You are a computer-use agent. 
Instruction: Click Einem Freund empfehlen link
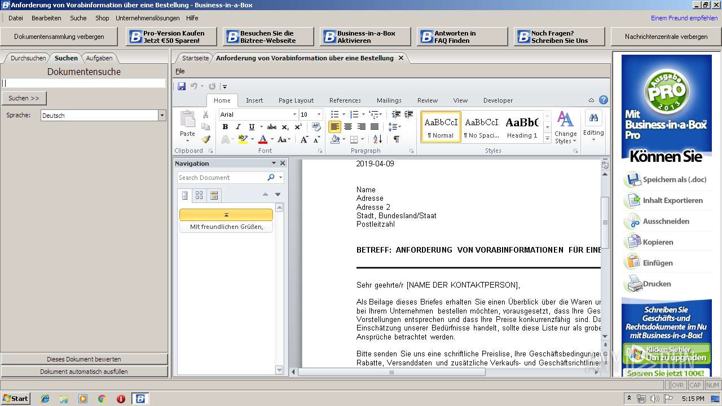pos(684,18)
